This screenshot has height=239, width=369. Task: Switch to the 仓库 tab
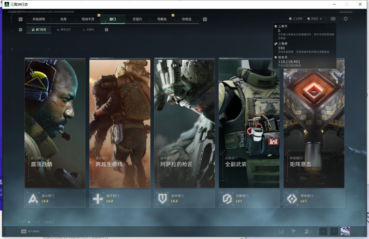click(x=63, y=19)
